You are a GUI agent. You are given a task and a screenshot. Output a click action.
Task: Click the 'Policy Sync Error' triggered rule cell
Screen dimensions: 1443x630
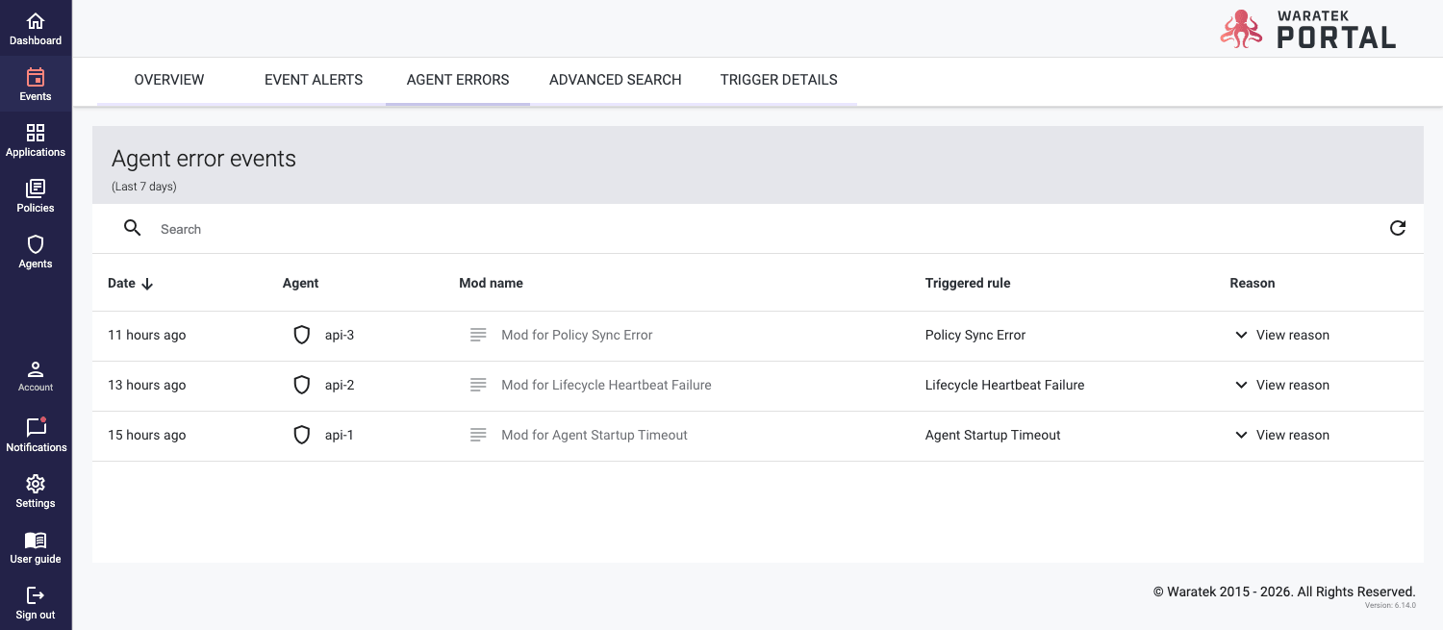point(975,335)
